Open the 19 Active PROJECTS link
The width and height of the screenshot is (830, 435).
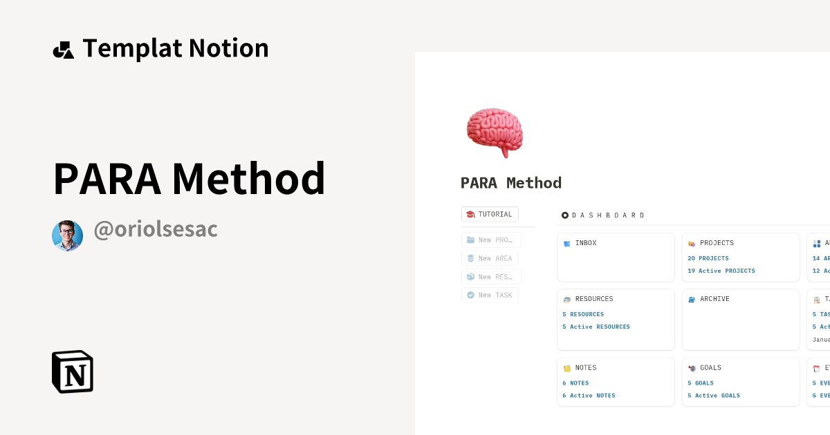pos(722,271)
